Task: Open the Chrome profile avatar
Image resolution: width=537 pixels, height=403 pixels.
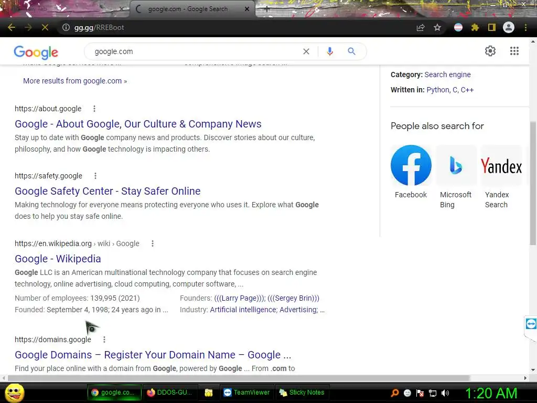Action: click(509, 27)
